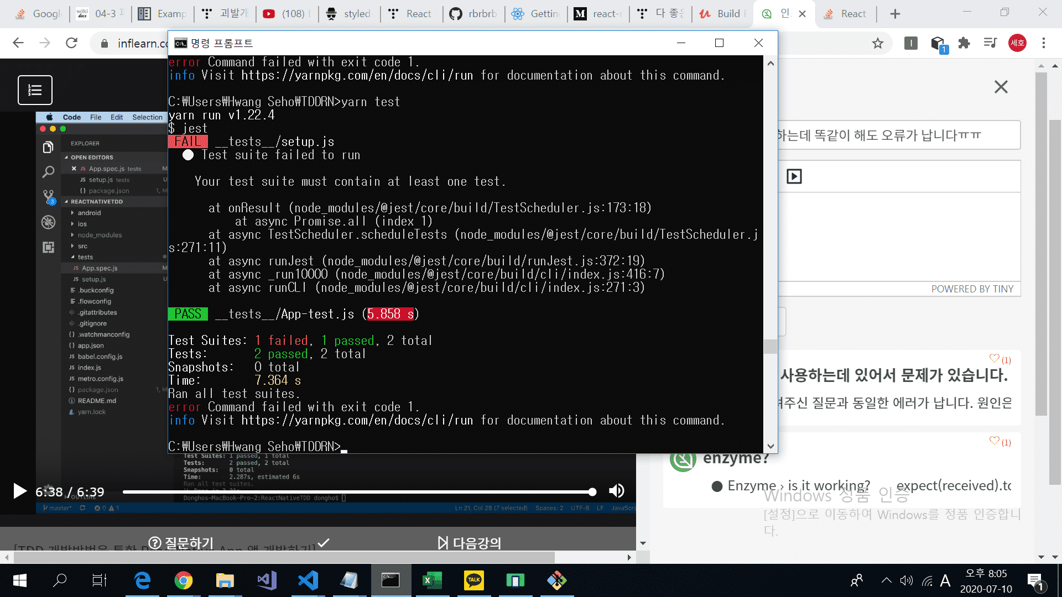Open KakaoTalk from the taskbar
The width and height of the screenshot is (1062, 597).
(x=474, y=580)
